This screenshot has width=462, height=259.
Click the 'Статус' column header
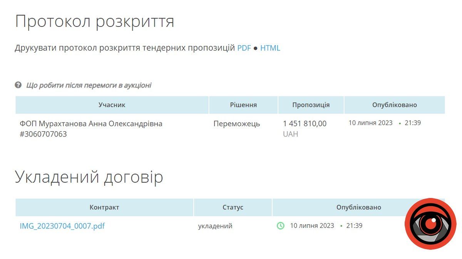tap(232, 207)
